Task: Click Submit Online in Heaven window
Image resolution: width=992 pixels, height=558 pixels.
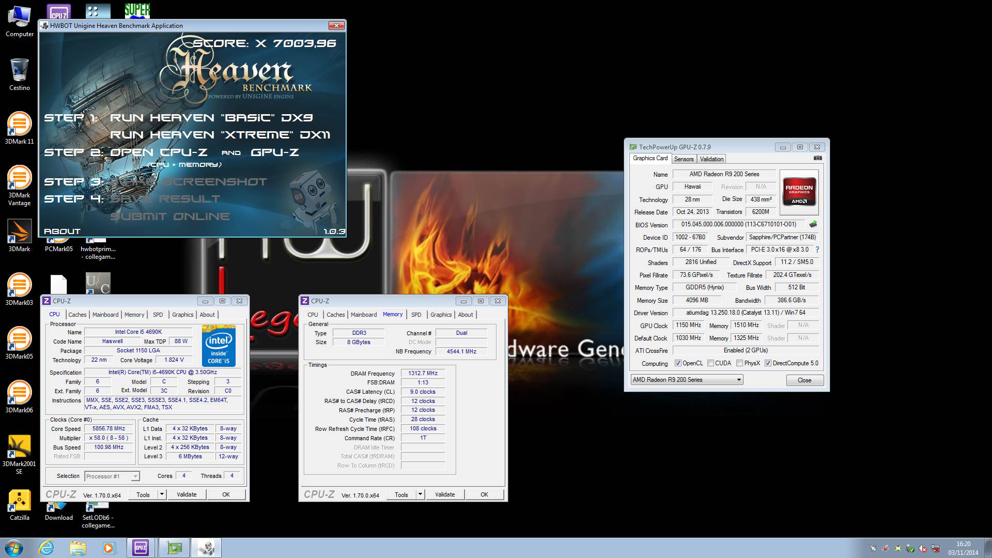Action: click(x=170, y=216)
